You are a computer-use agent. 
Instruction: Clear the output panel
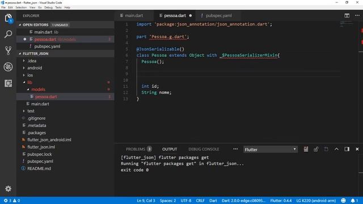[x=306, y=149]
